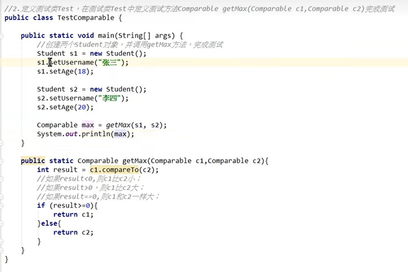Click parameter c1 in getMax signature
Screen dimensions: 408x272
tap(200, 161)
